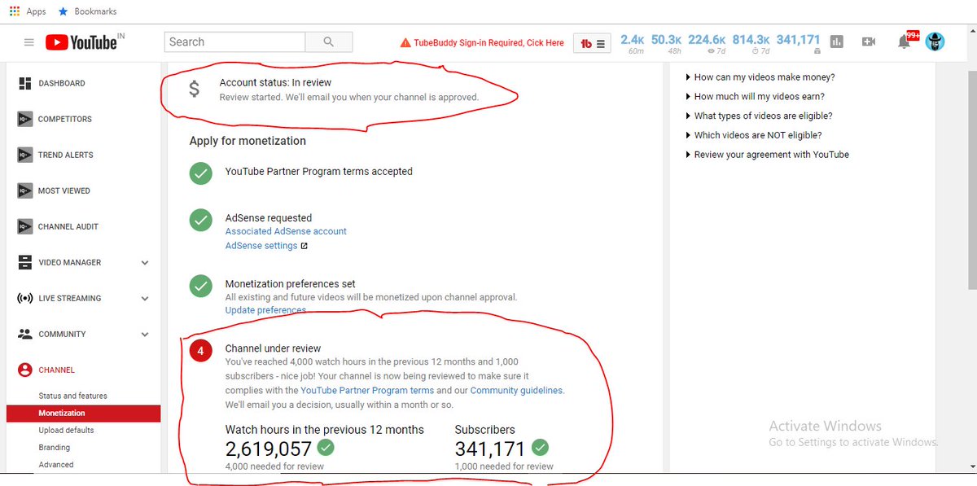The height and width of the screenshot is (486, 977).
Task: Click the external link icon beside AdSense settings
Action: point(304,246)
